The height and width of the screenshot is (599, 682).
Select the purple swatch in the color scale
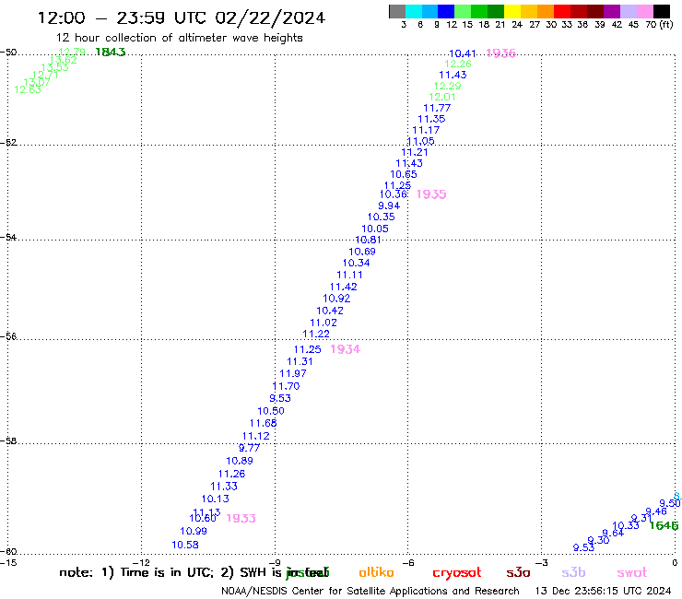click(x=612, y=11)
